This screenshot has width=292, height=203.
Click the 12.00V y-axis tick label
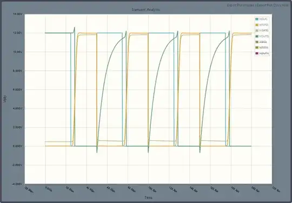[18, 33]
